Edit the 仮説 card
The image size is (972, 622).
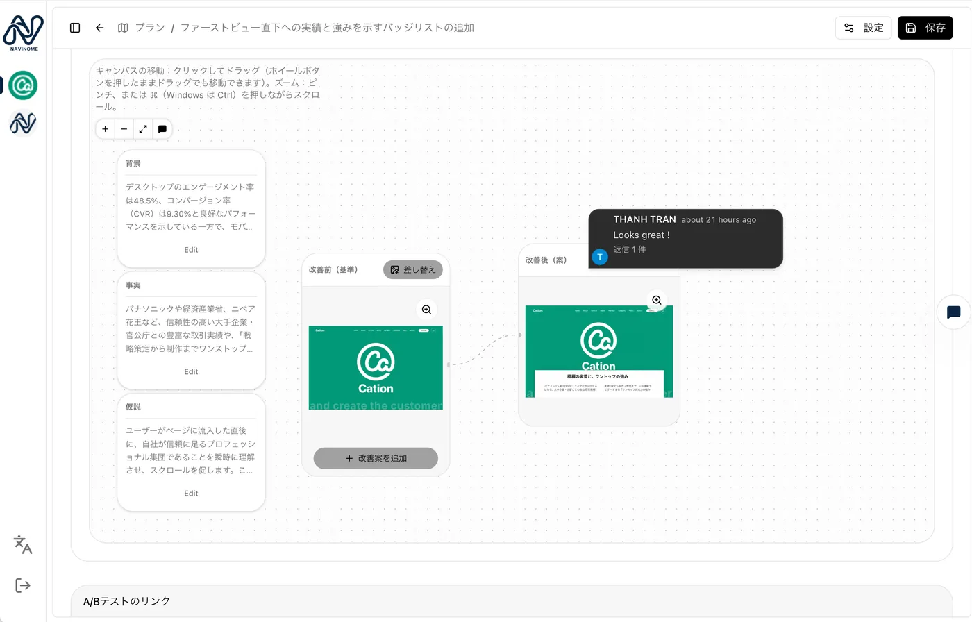[191, 494]
